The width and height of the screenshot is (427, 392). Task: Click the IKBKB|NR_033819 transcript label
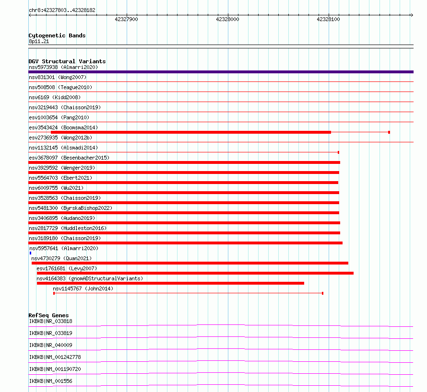pos(51,333)
